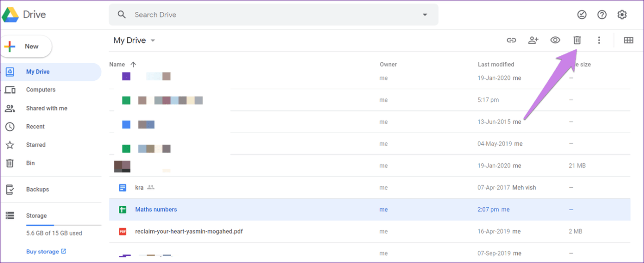This screenshot has height=263, width=644.
Task: Switch to grid view layout
Action: [629, 40]
